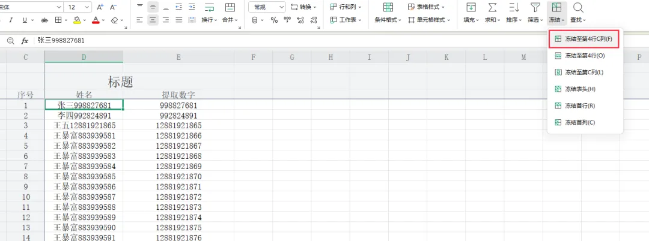Click the 冻结 freeze panes icon
The image size is (649, 241).
(x=556, y=7)
